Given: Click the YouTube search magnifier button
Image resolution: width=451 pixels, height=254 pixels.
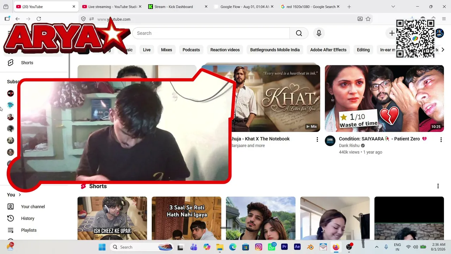Looking at the screenshot, I should click(299, 33).
